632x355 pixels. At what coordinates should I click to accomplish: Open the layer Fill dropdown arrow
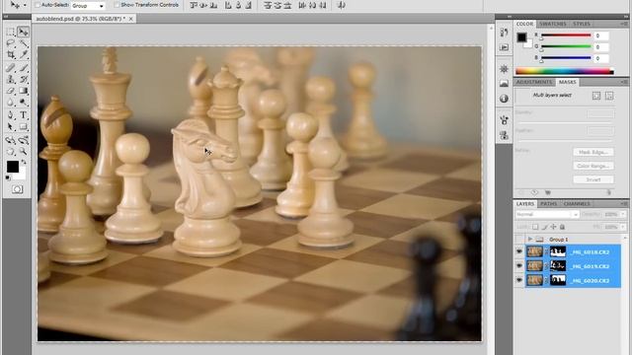(623, 227)
